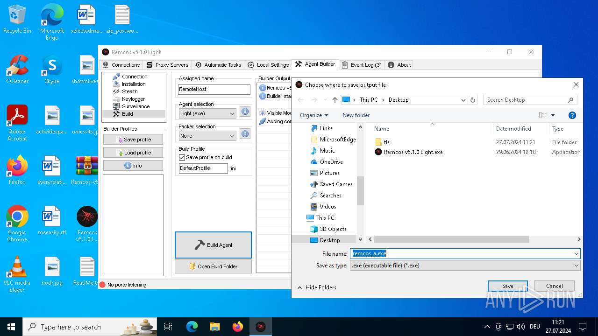Open the Packer selection dropdown
The width and height of the screenshot is (598, 336).
click(207, 136)
